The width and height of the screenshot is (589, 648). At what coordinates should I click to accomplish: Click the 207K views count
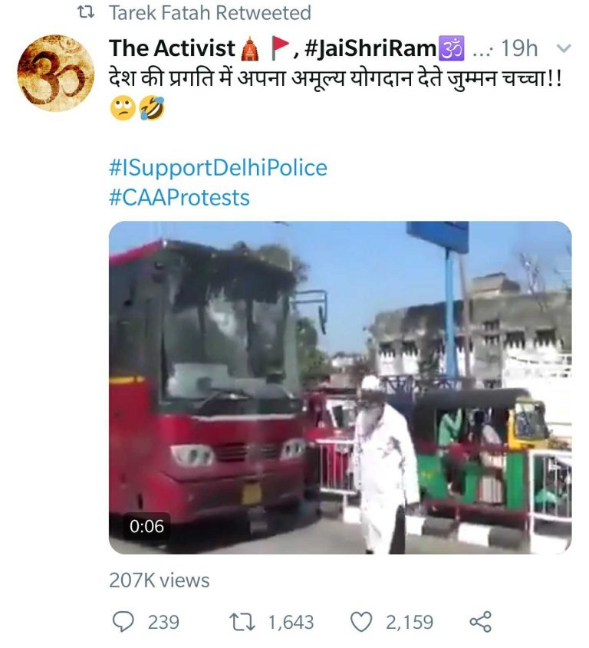pos(159,581)
